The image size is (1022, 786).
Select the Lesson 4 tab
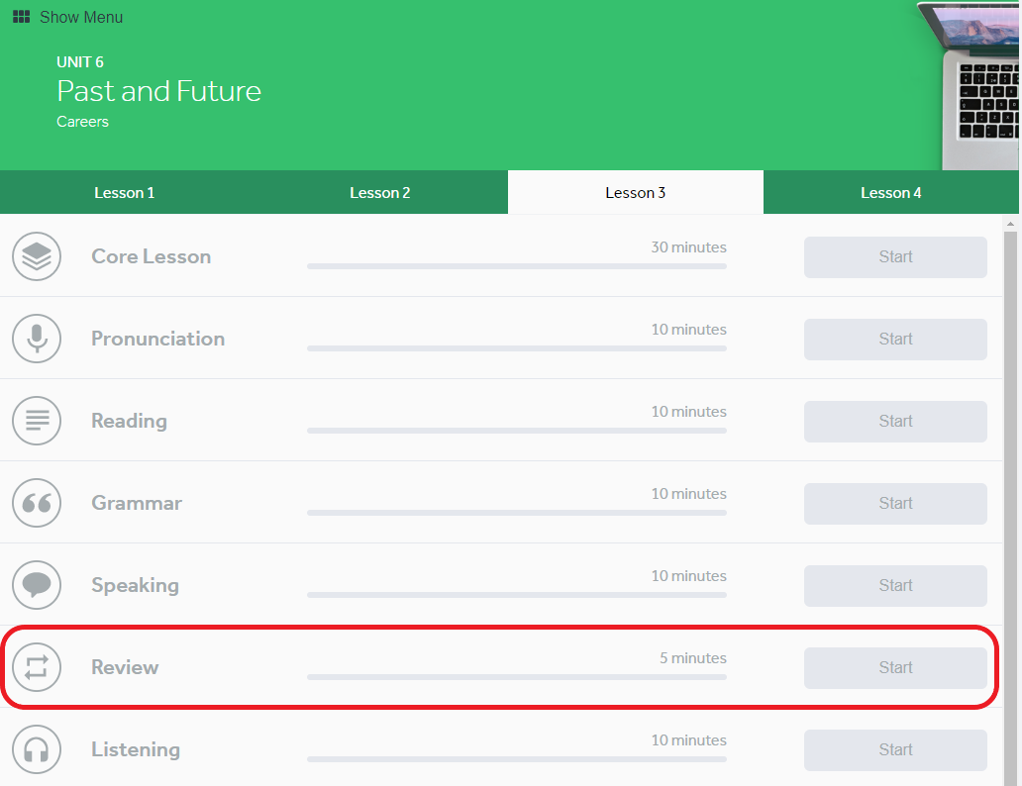[x=890, y=193]
